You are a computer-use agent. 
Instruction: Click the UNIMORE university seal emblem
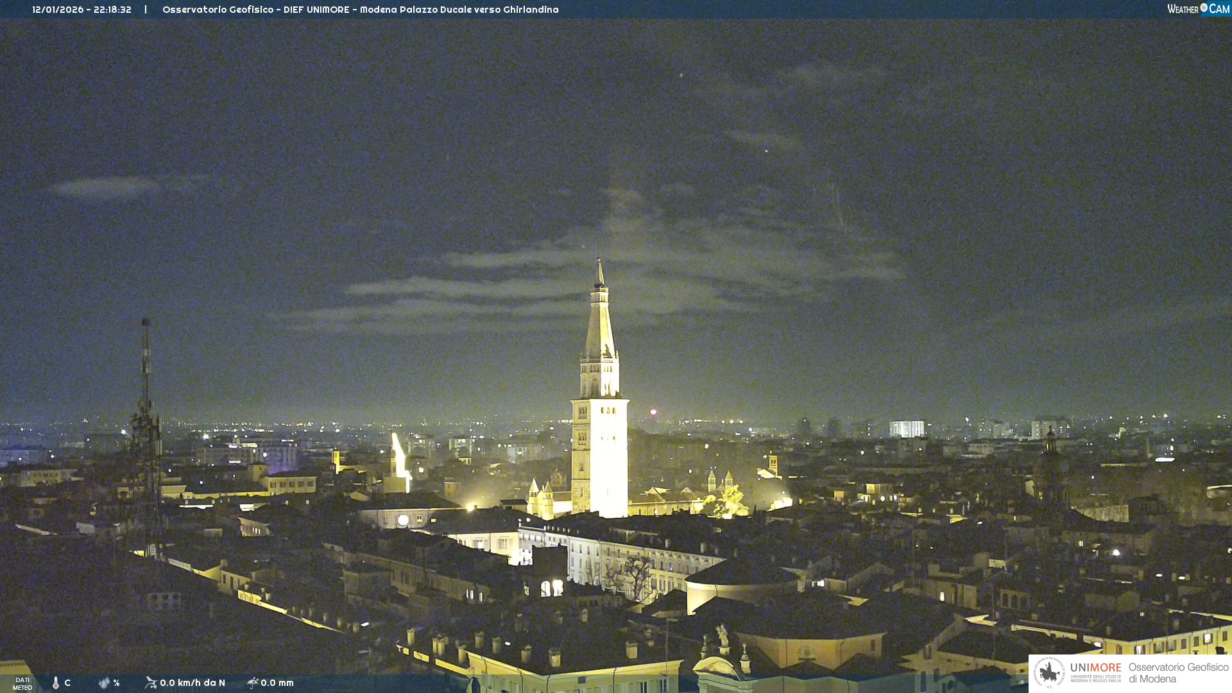pyautogui.click(x=1049, y=672)
